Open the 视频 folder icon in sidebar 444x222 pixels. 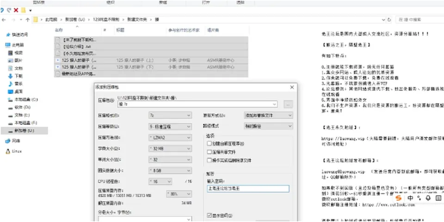(x=10, y=53)
